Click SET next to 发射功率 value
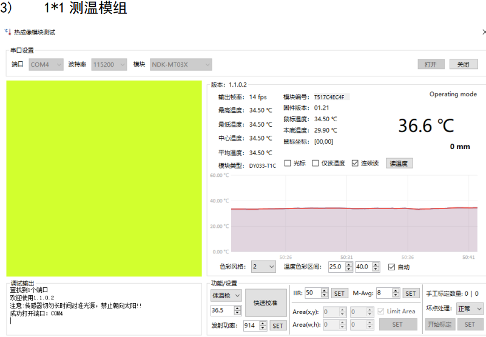This screenshot has width=486, height=337. pyautogui.click(x=277, y=325)
